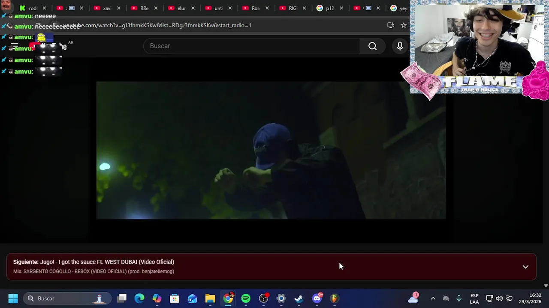Click the install app icon in address bar

(391, 25)
